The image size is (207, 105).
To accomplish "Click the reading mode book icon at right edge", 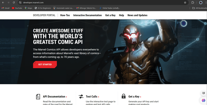I will tap(204, 93).
